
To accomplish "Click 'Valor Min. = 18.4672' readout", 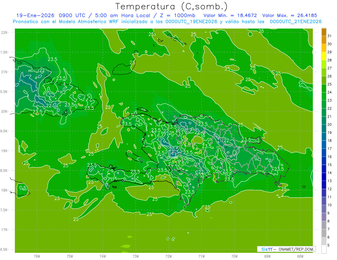I will (230, 16).
